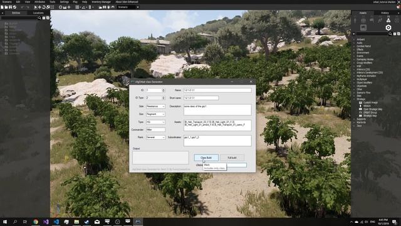
Task: Click the Windows Start button
Action: point(4,222)
